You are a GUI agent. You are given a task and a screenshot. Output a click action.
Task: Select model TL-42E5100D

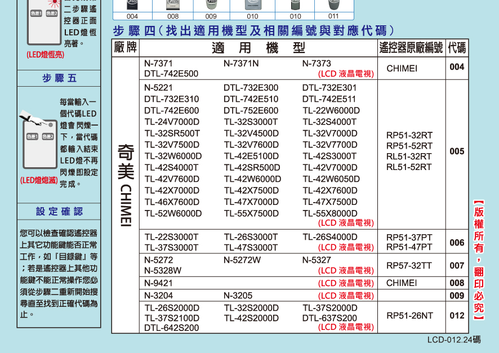(251, 157)
